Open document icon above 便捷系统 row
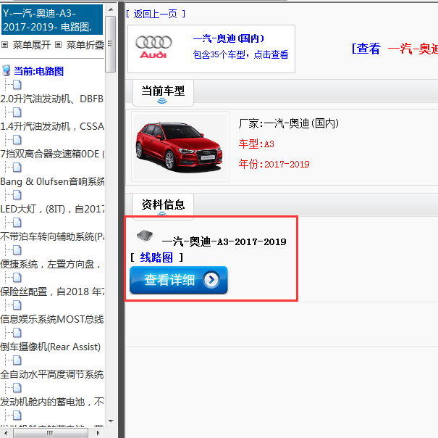 (17, 250)
